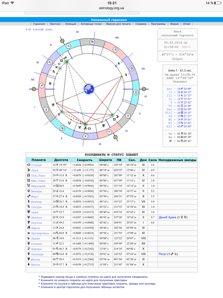Viewport: 223px width, 298px height.
Task: Open the Паллада link in the table
Action: (x=37, y=254)
